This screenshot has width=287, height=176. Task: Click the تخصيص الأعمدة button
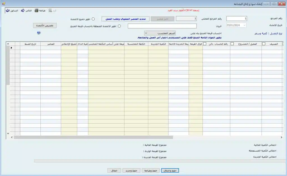45,26
